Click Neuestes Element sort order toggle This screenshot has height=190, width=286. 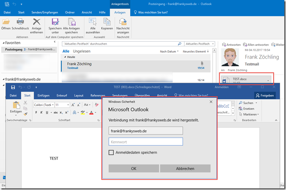(x=196, y=51)
